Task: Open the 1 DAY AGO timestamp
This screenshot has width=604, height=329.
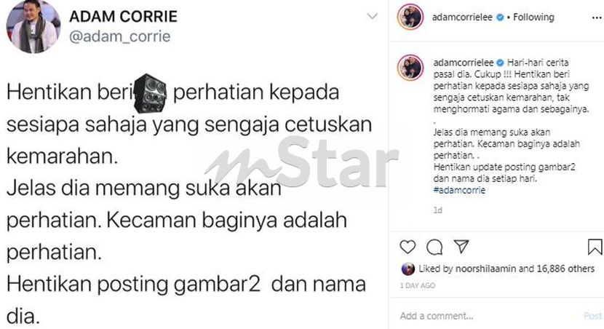Action: pos(418,285)
